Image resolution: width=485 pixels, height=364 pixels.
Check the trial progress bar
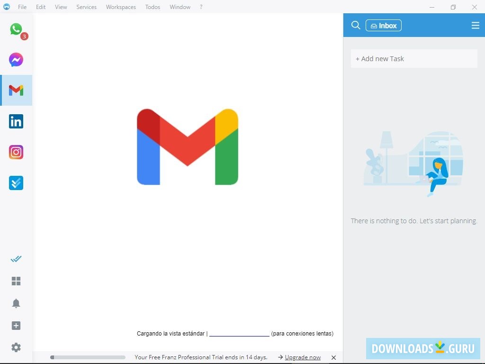[88, 357]
